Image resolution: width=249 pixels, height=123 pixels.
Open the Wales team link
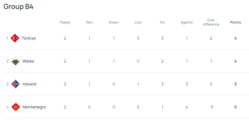[28, 61]
